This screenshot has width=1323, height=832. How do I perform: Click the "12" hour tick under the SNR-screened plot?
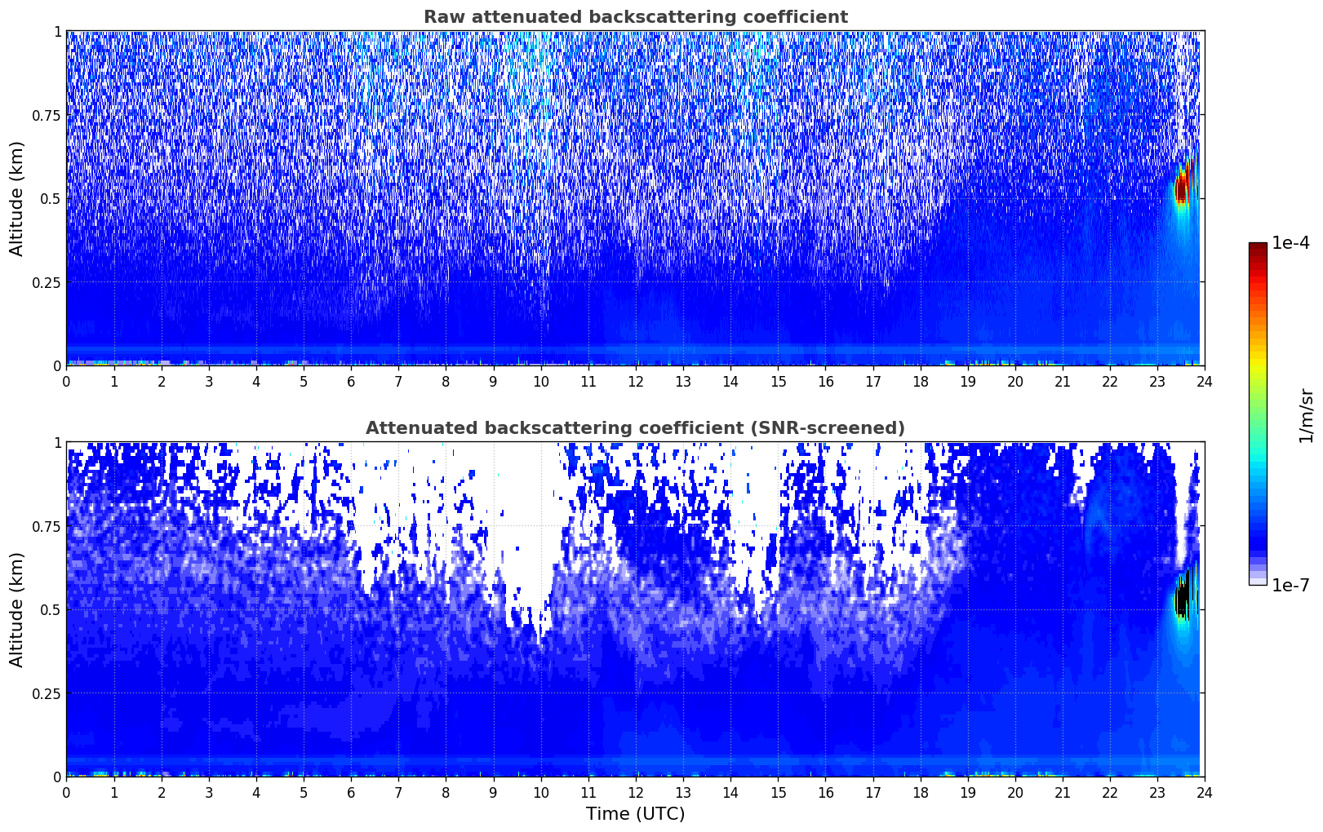coord(636,792)
